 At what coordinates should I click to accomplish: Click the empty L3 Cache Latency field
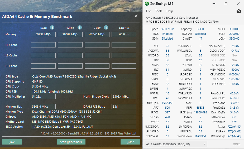tap(124, 66)
